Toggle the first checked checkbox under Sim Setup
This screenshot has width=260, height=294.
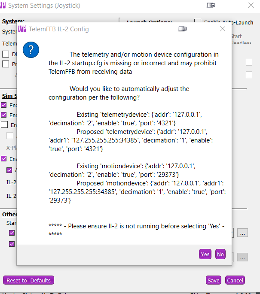tap(4, 105)
